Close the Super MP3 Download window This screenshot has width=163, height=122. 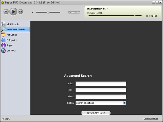(161, 2)
